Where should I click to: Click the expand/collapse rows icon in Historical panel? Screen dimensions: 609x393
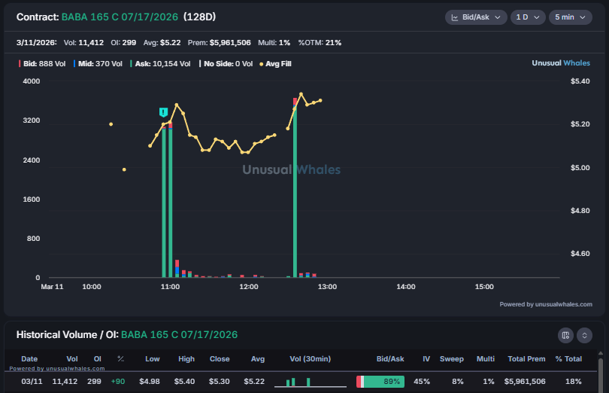pos(585,335)
